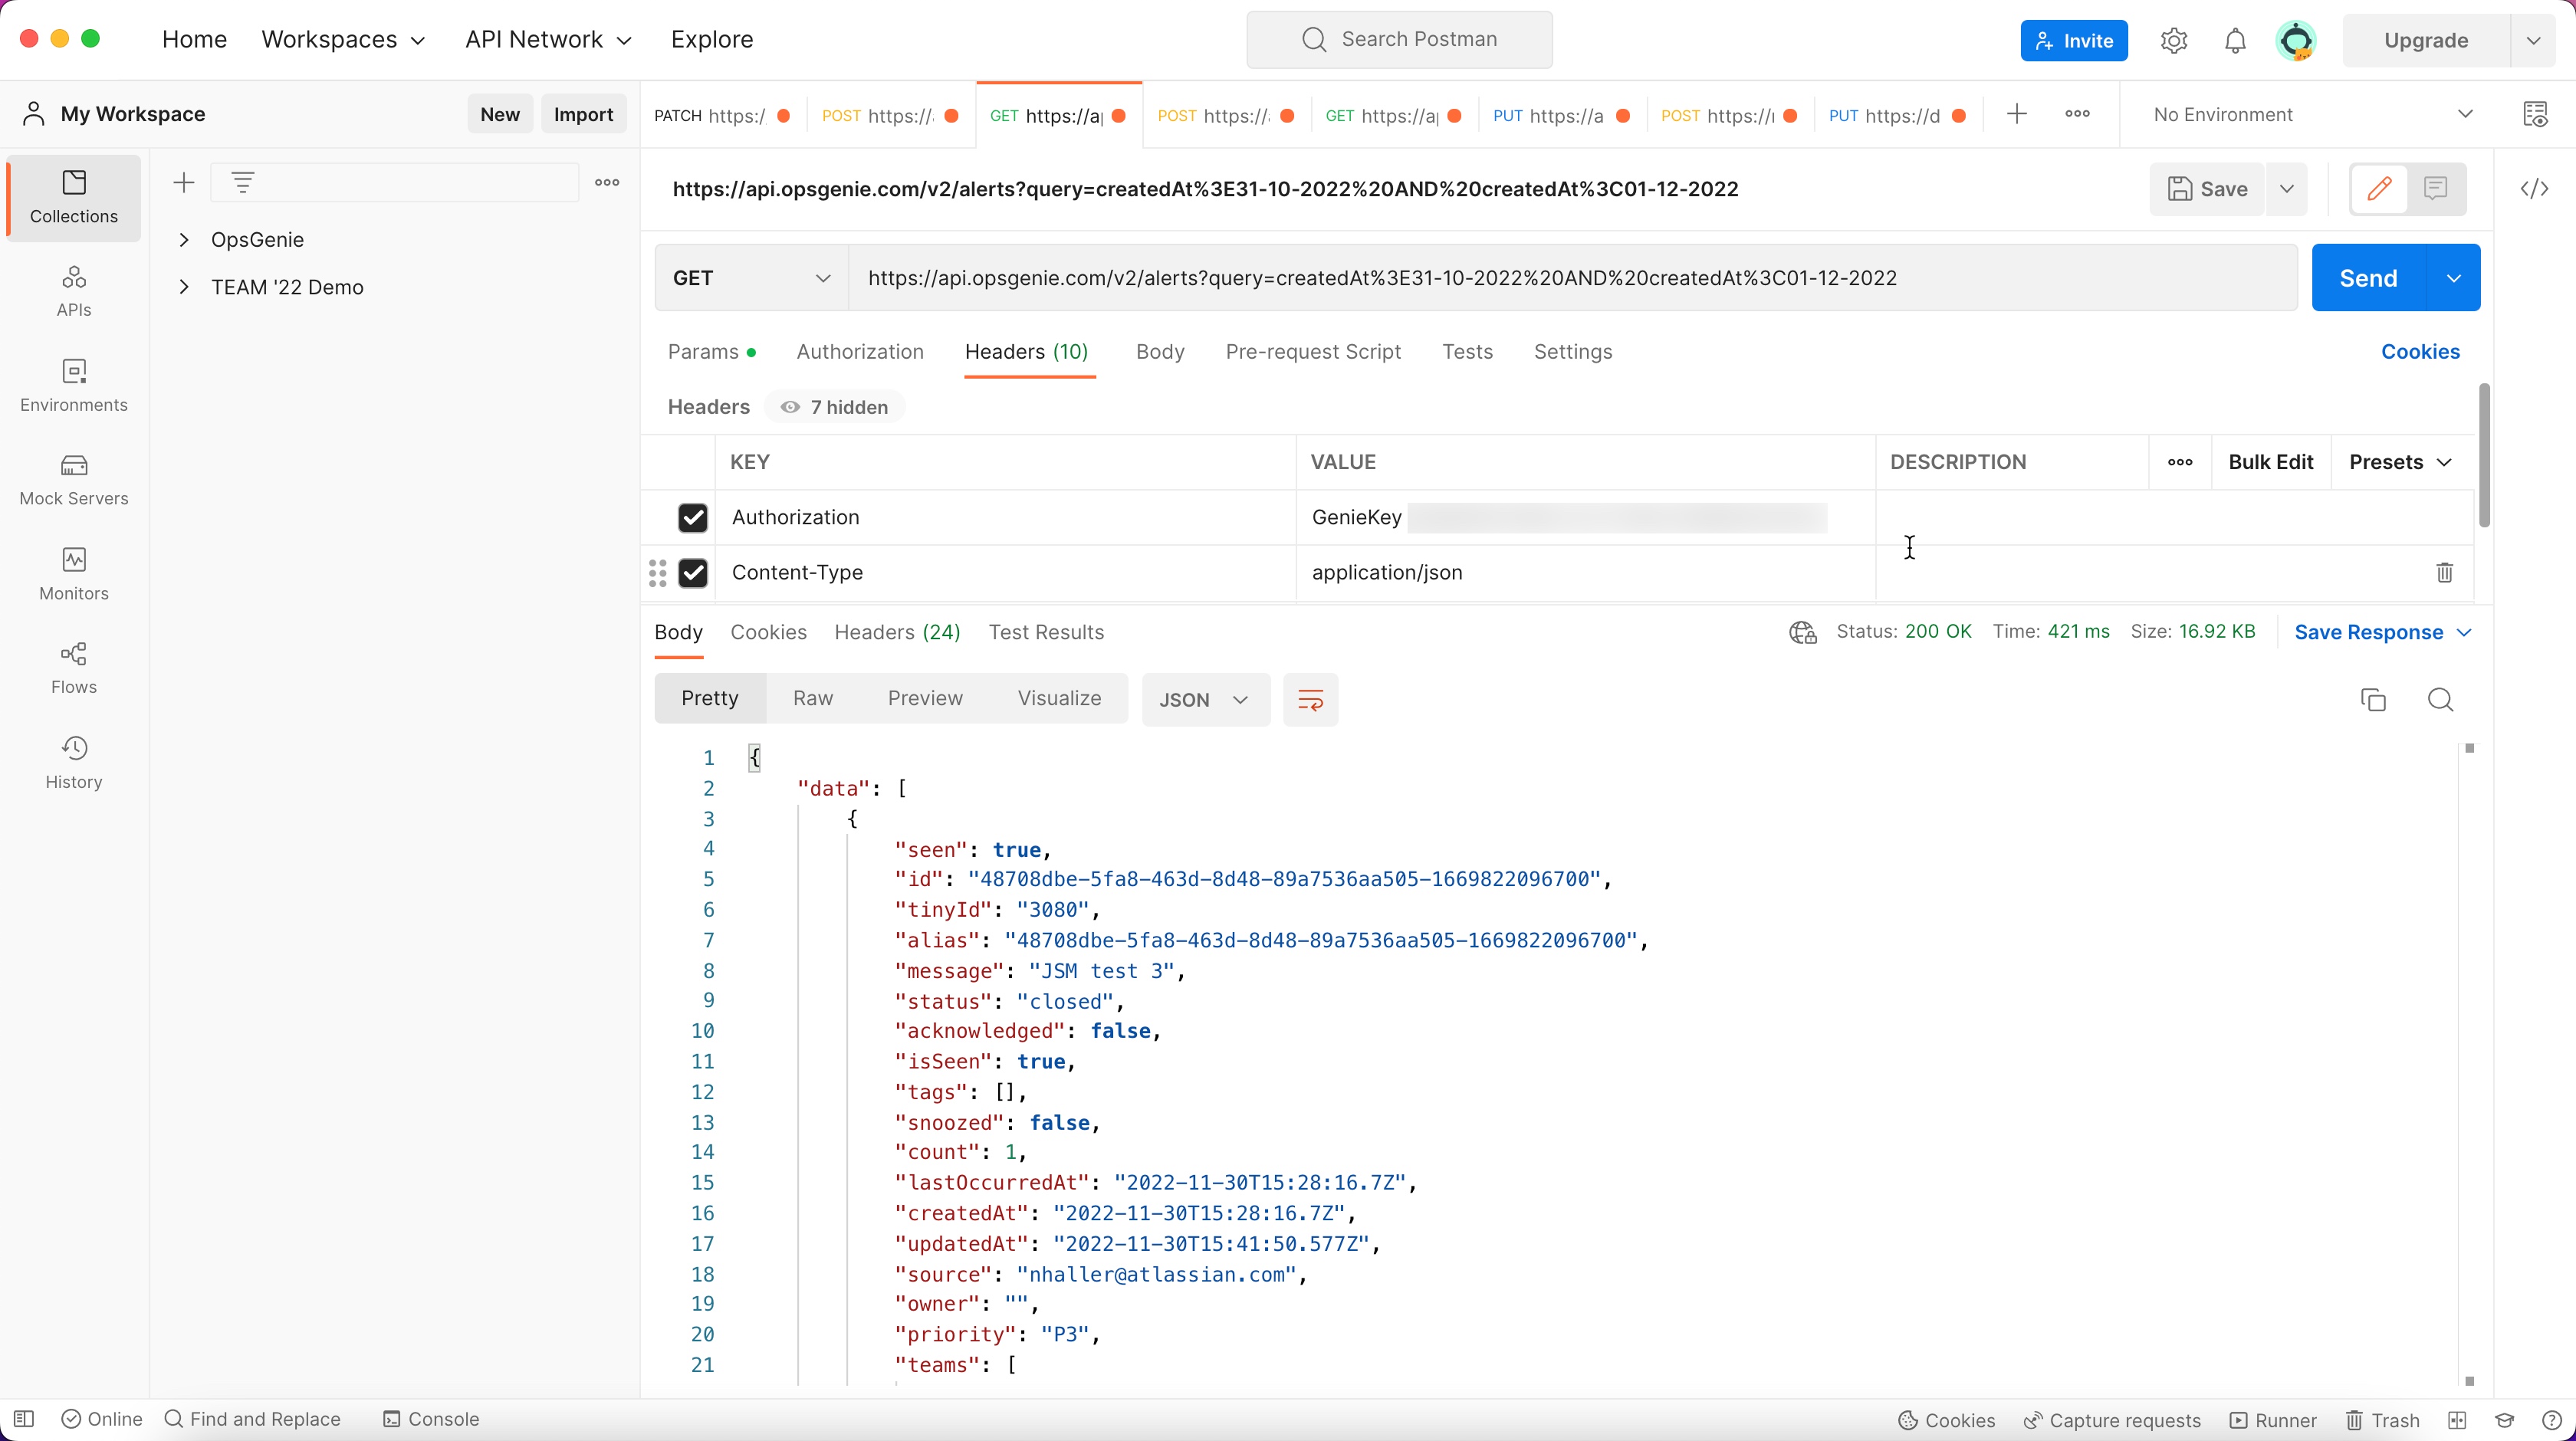The height and width of the screenshot is (1441, 2576).
Task: Click the Cookies link above headers table
Action: (2419, 351)
